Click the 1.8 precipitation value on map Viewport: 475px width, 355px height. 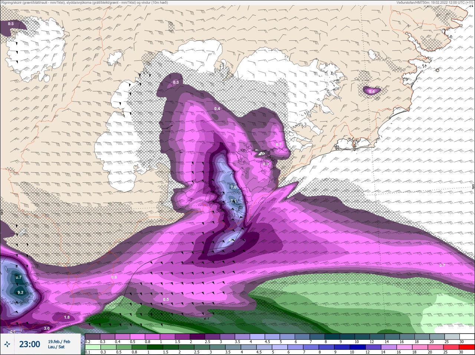[67, 317]
